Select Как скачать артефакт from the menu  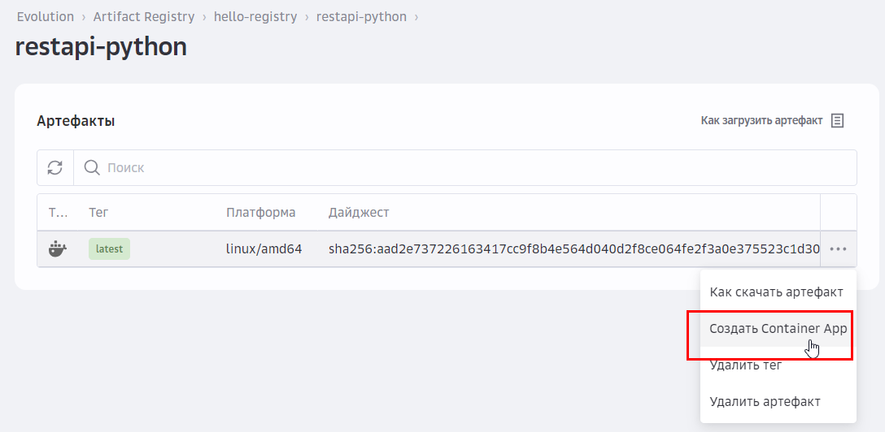pos(776,292)
